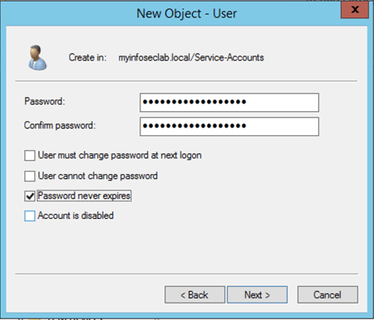Click the Create in: label
The height and width of the screenshot is (320, 374).
(87, 57)
